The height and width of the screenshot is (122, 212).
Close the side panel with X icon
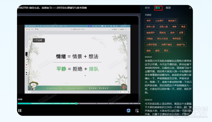point(190,8)
